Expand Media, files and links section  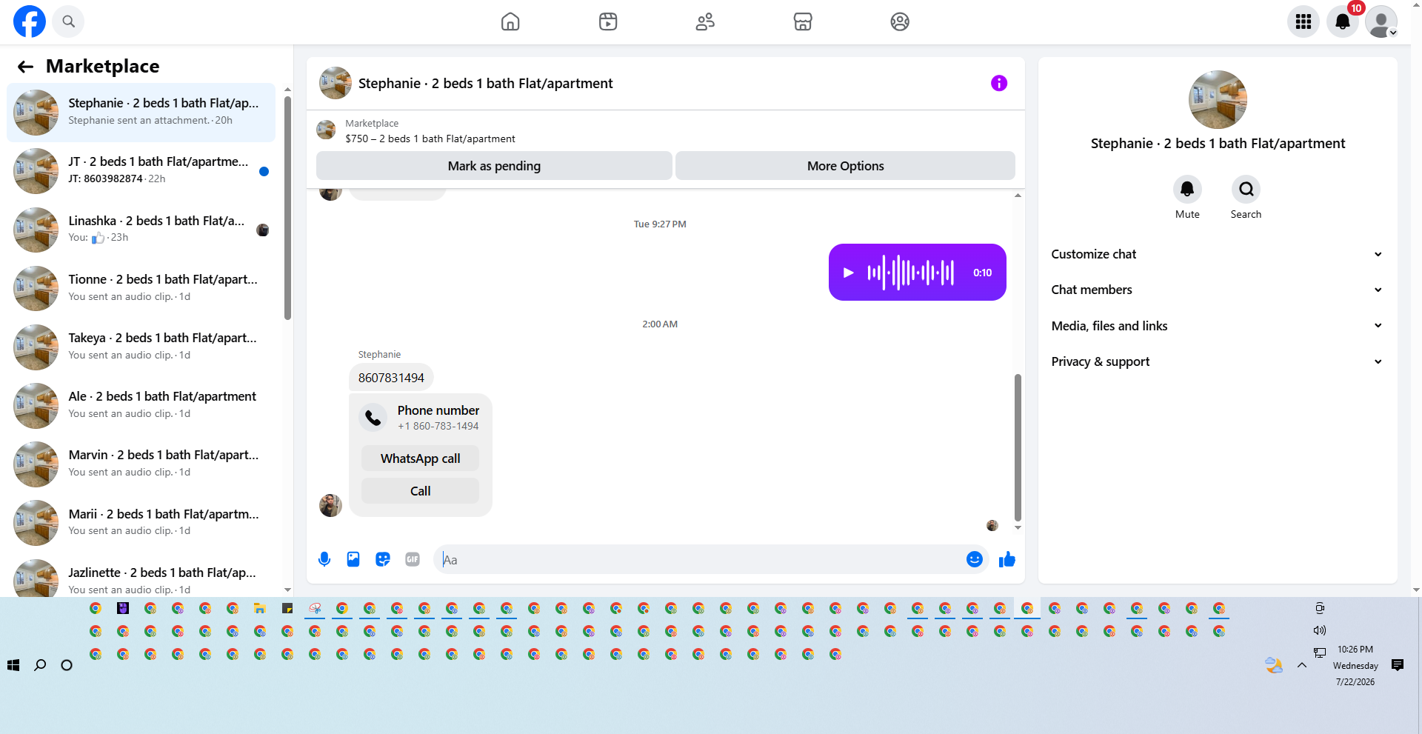pyautogui.click(x=1217, y=326)
